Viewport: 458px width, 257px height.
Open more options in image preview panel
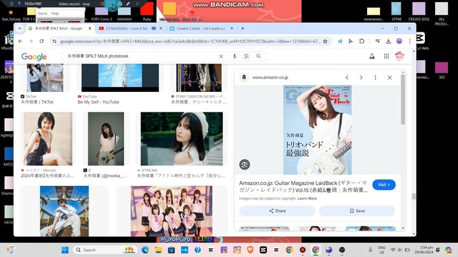click(x=375, y=77)
